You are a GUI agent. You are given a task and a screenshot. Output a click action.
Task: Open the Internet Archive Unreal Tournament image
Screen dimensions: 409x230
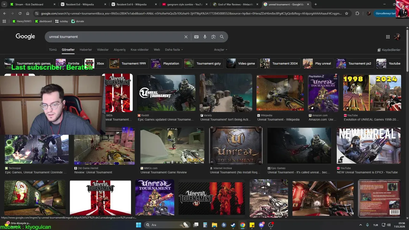coord(236,145)
